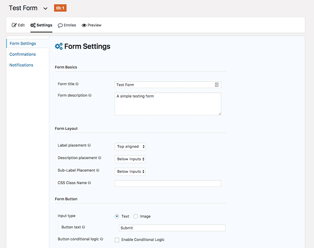314x248 pixels.
Task: Click the CSS Class Name help icon
Action: tap(89, 183)
